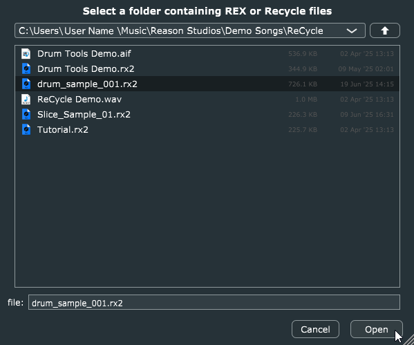This screenshot has height=345, width=414.
Task: Click the Slice_Sample_01.rx2 file icon
Action: coord(26,114)
